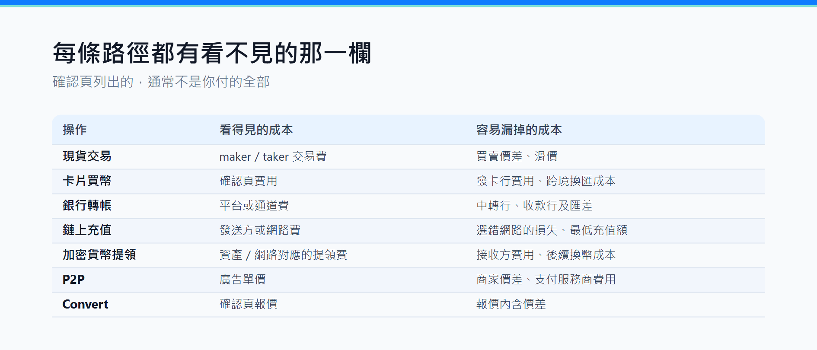Screen dimensions: 817x350
Task: Select the cell 資產 / 網路對應的提領費
Action: click(283, 255)
